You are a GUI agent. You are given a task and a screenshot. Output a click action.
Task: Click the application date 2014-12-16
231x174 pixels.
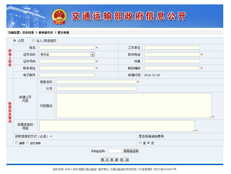pos(152,75)
